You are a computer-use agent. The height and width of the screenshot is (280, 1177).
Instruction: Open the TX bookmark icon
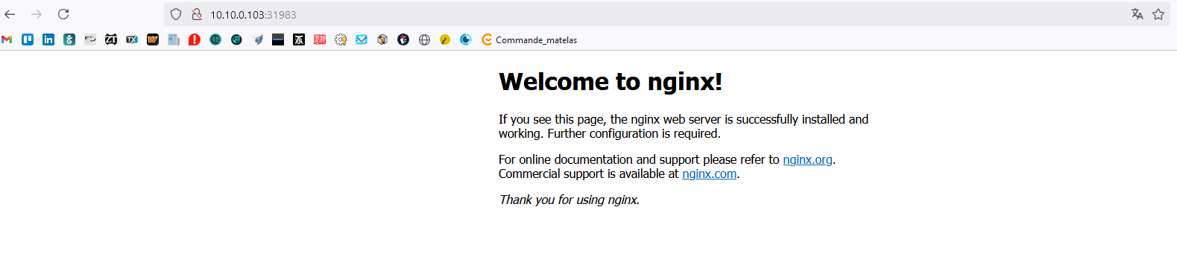click(132, 39)
